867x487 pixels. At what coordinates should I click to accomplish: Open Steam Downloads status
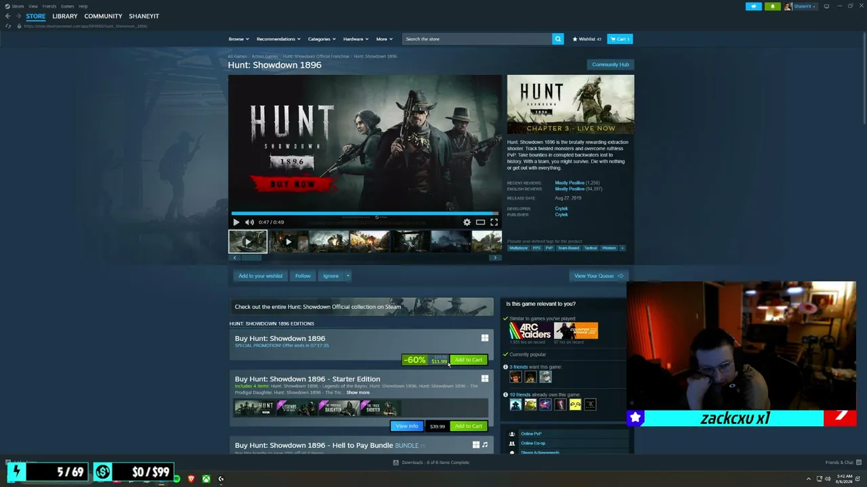point(431,463)
